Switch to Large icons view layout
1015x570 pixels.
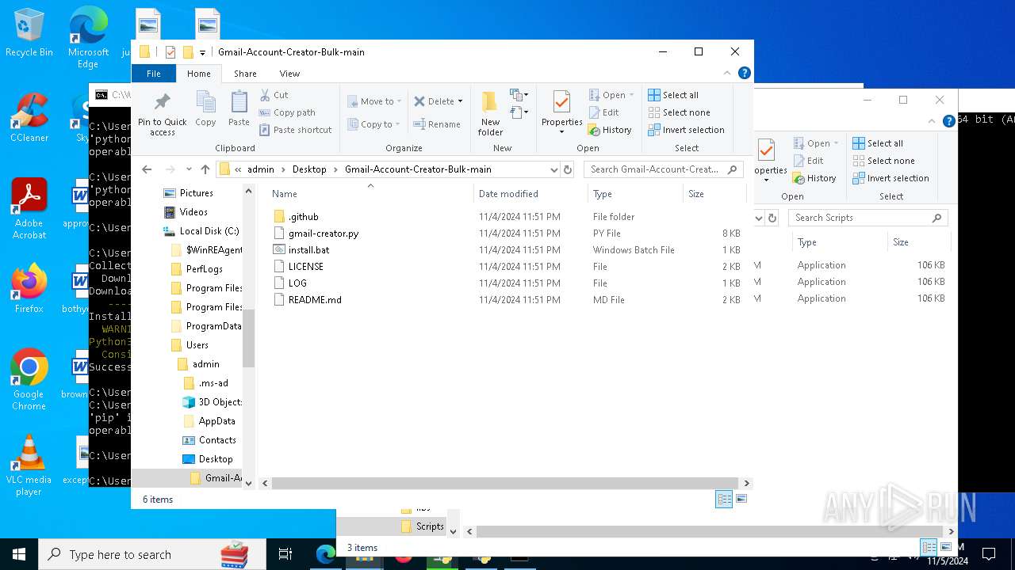[741, 499]
